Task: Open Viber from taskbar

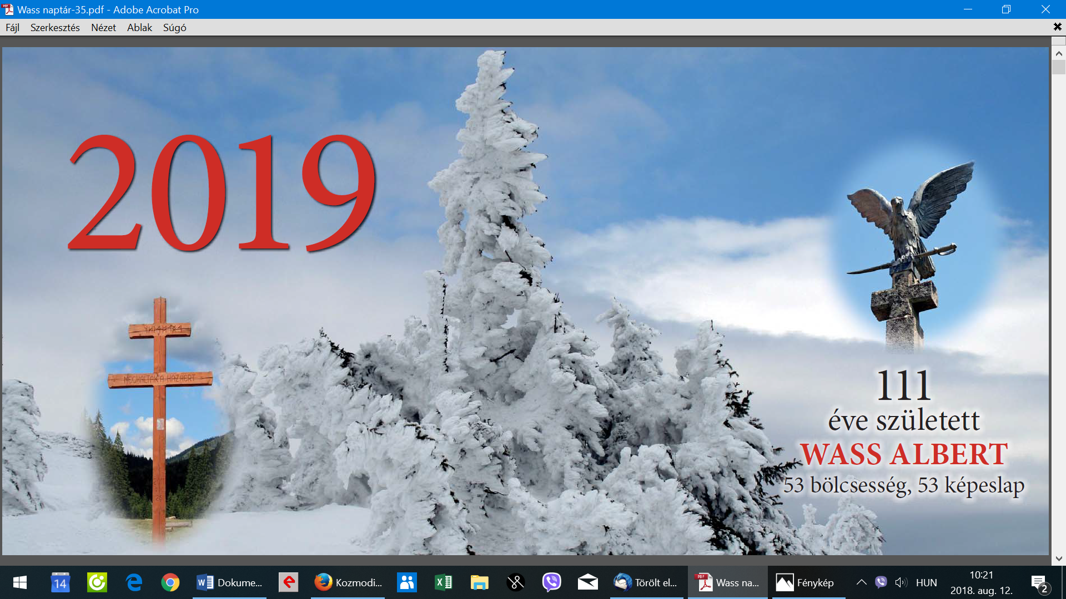Action: click(551, 582)
